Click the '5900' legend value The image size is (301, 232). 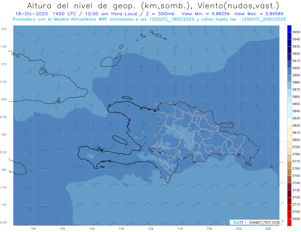point(296,68)
